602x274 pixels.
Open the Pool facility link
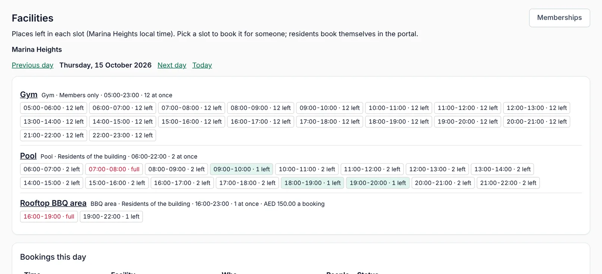point(28,156)
